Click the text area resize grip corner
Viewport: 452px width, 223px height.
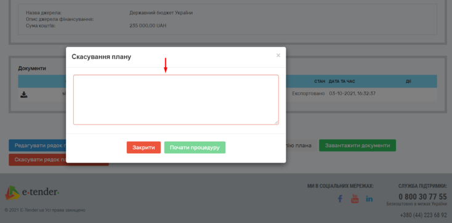[x=276, y=123]
